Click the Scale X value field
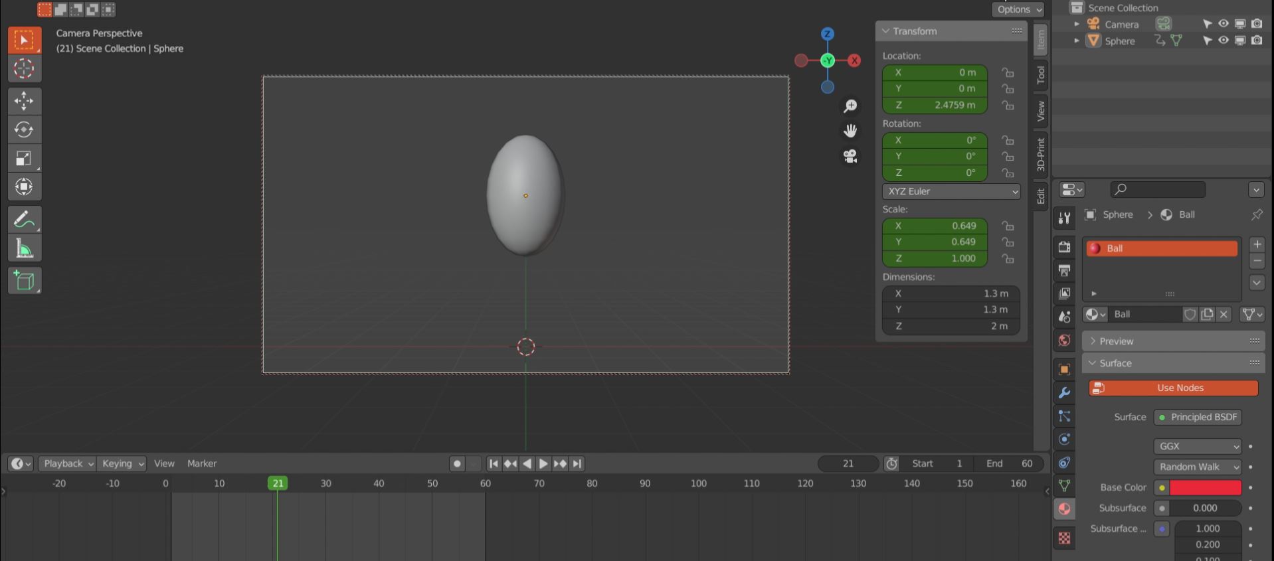Viewport: 1274px width, 561px height. click(935, 226)
